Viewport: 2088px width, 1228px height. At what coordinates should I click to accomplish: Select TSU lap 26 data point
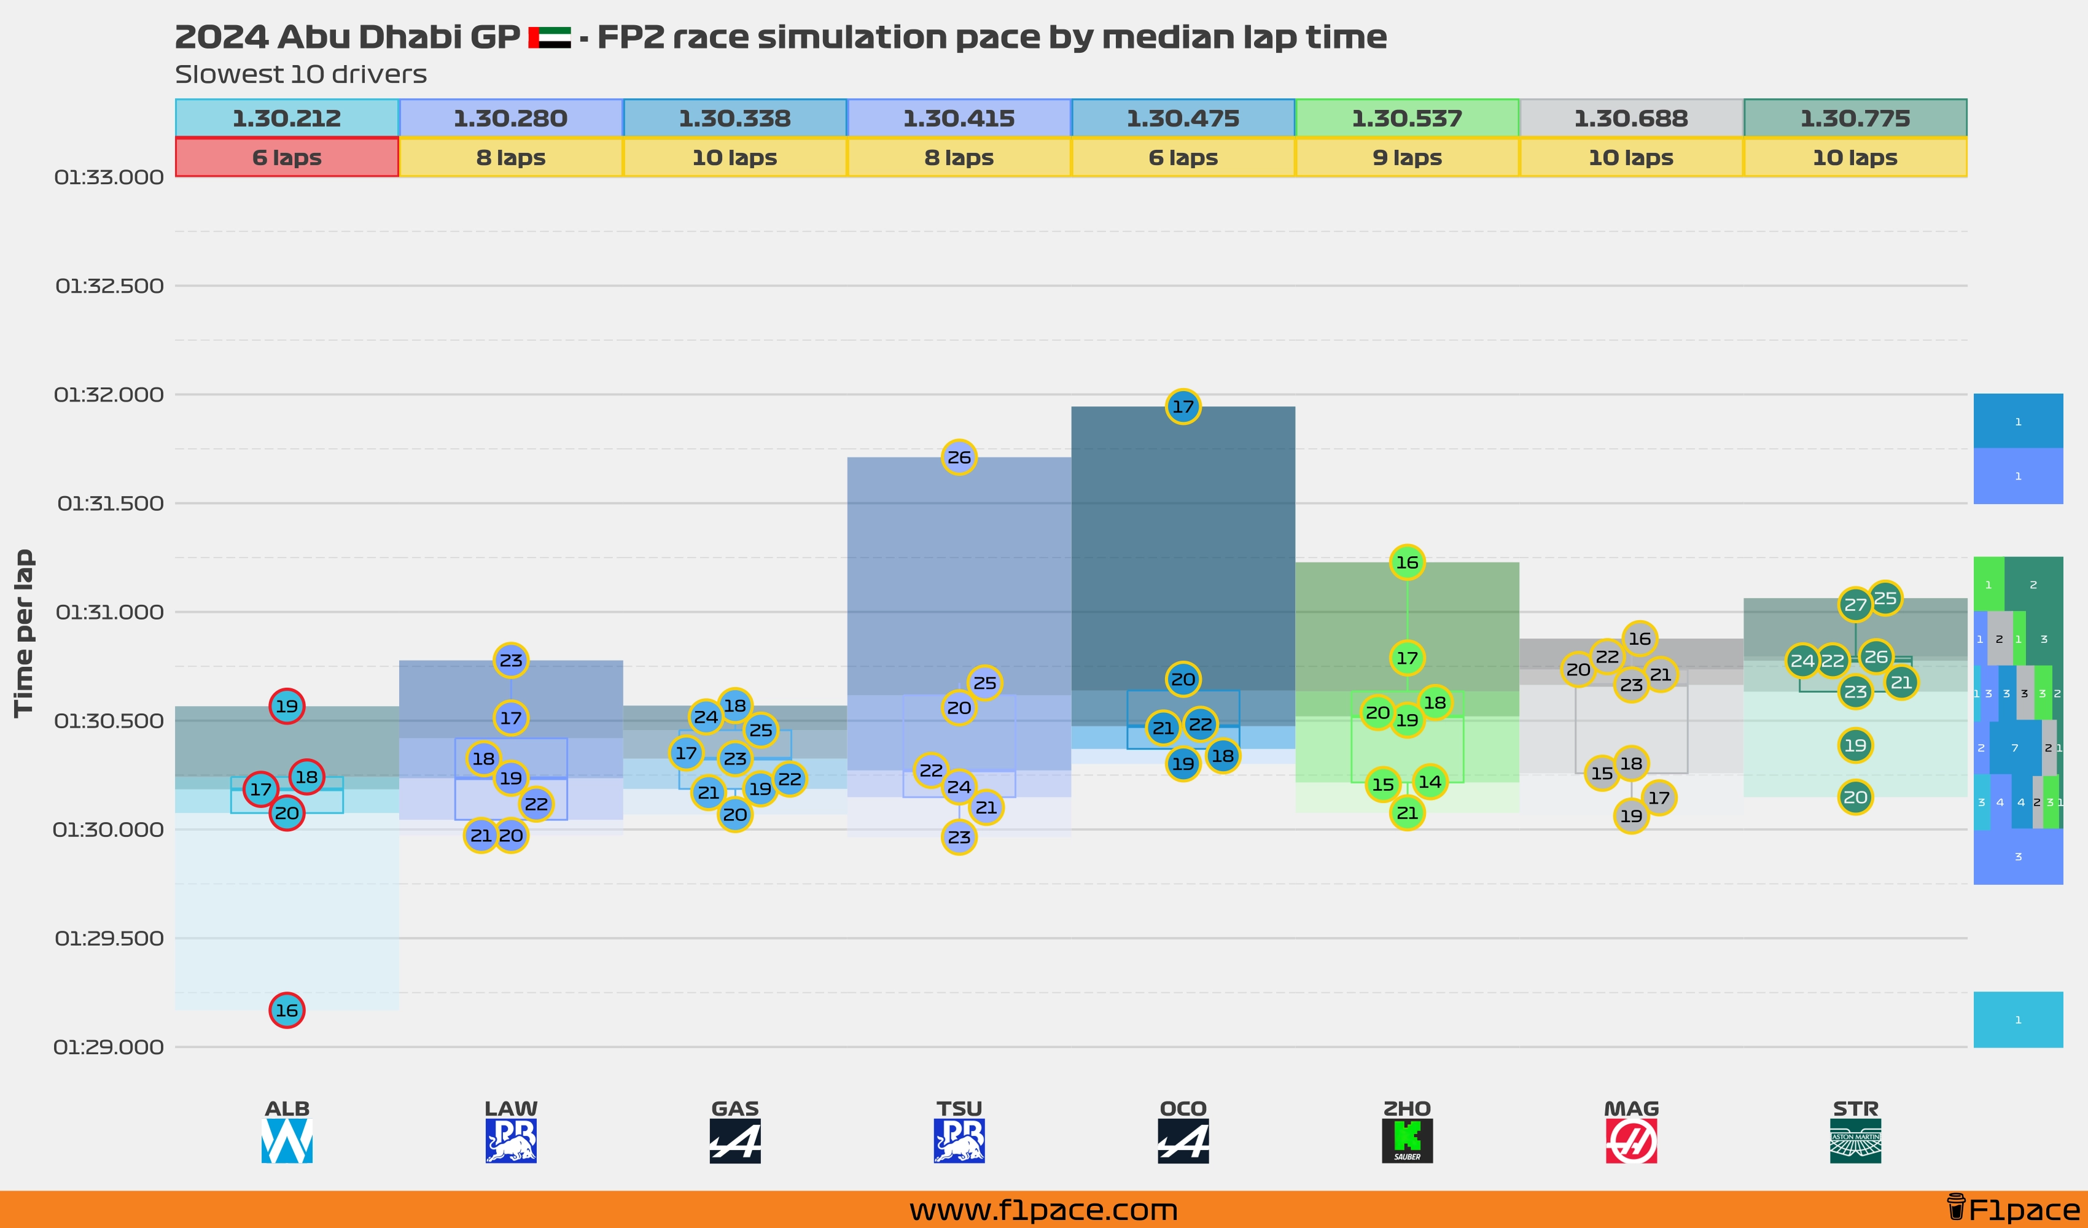(959, 457)
